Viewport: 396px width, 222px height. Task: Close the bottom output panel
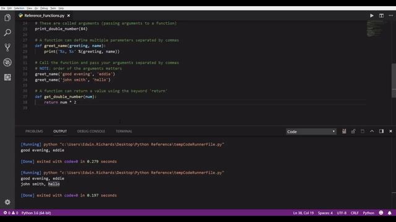390,131
